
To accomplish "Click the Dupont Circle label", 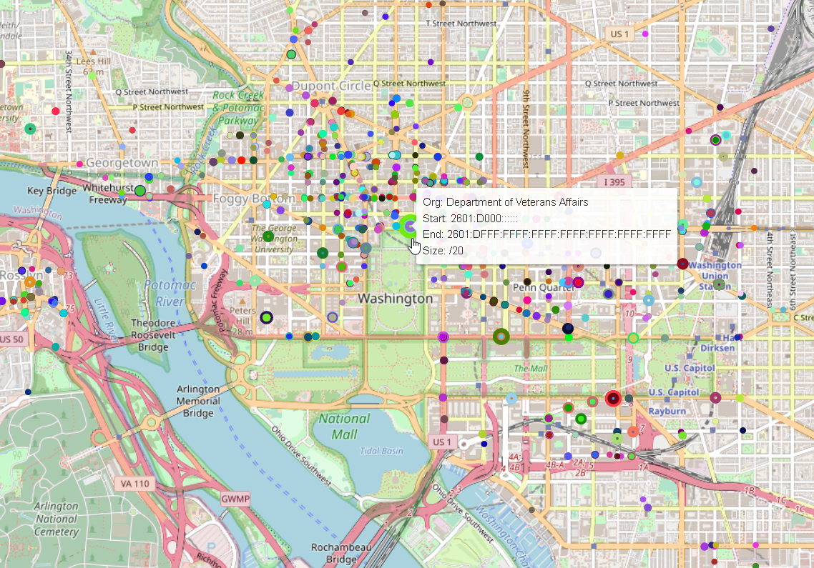I will tap(331, 86).
